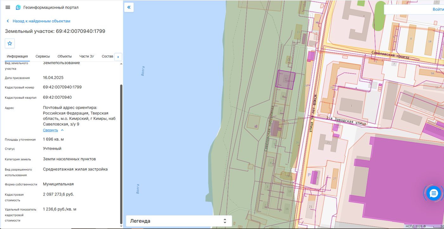444x229 pixels.
Task: Click the Войти login button
Action: 438,9
